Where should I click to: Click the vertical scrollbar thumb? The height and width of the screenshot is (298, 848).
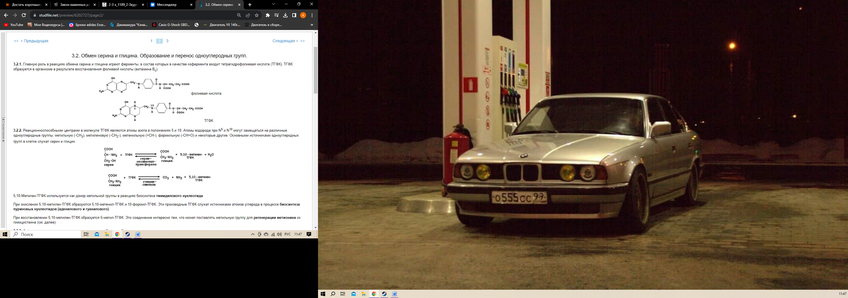pyautogui.click(x=316, y=70)
